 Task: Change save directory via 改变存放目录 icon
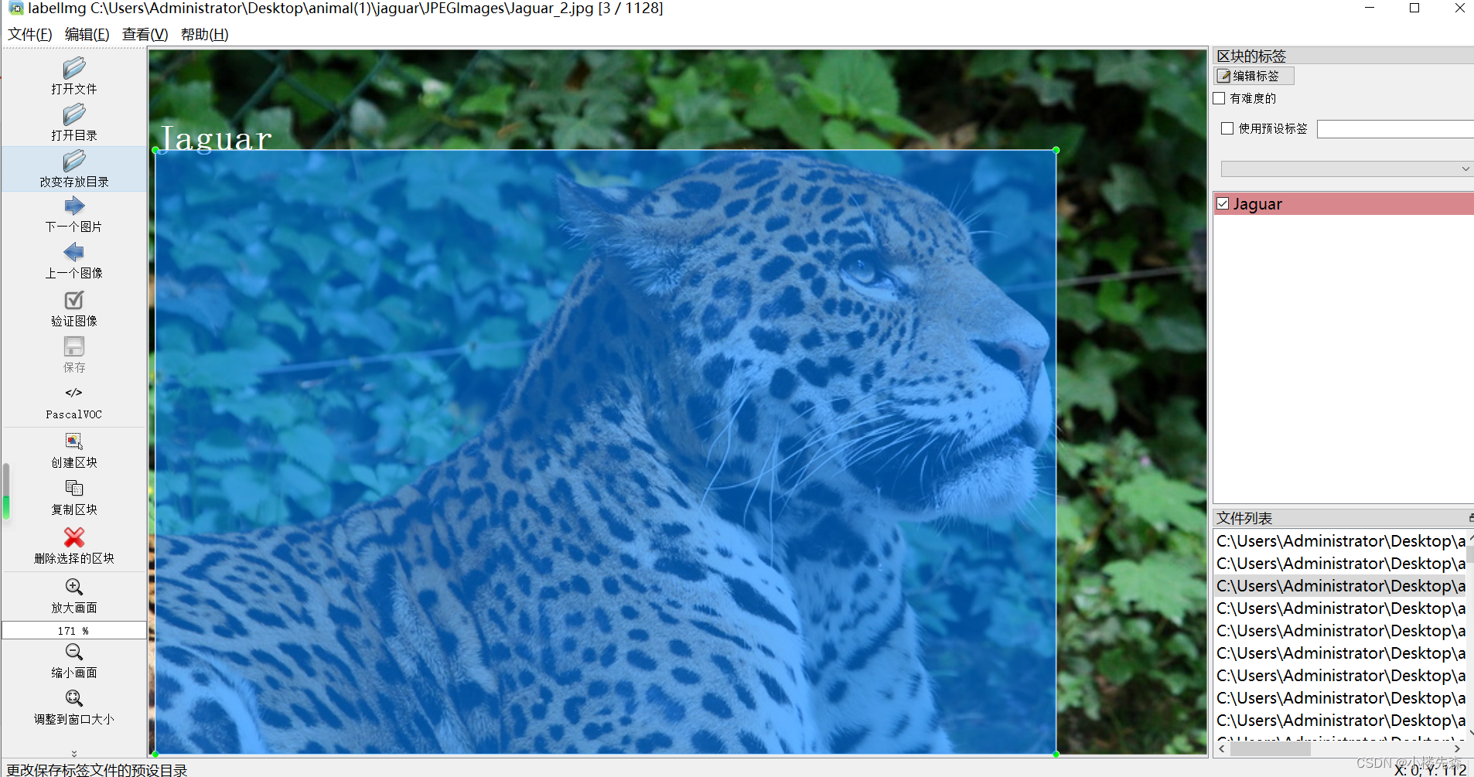tap(74, 161)
